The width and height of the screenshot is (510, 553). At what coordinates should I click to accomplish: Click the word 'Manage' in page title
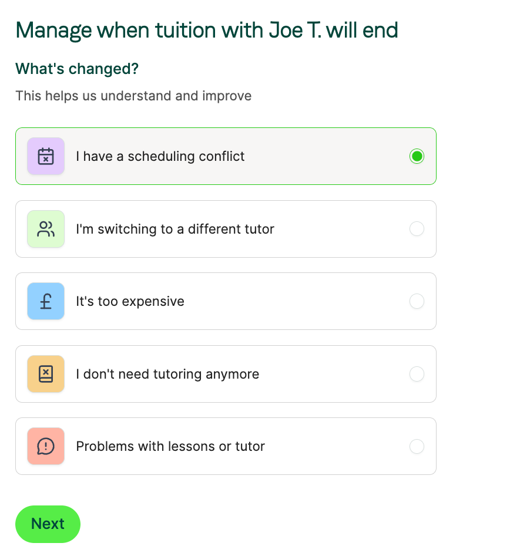[x=53, y=32]
